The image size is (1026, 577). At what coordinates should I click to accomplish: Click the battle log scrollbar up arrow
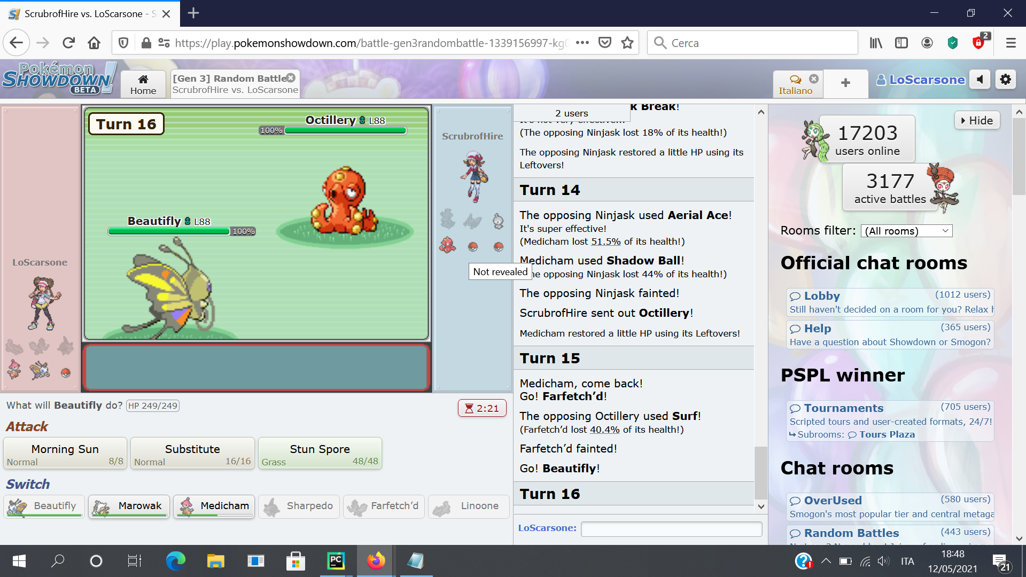[x=761, y=112]
